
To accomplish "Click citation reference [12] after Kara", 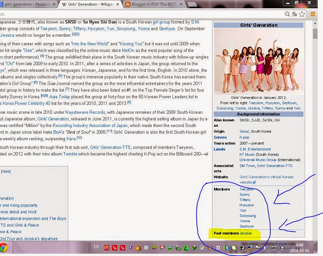I will pos(79,138).
